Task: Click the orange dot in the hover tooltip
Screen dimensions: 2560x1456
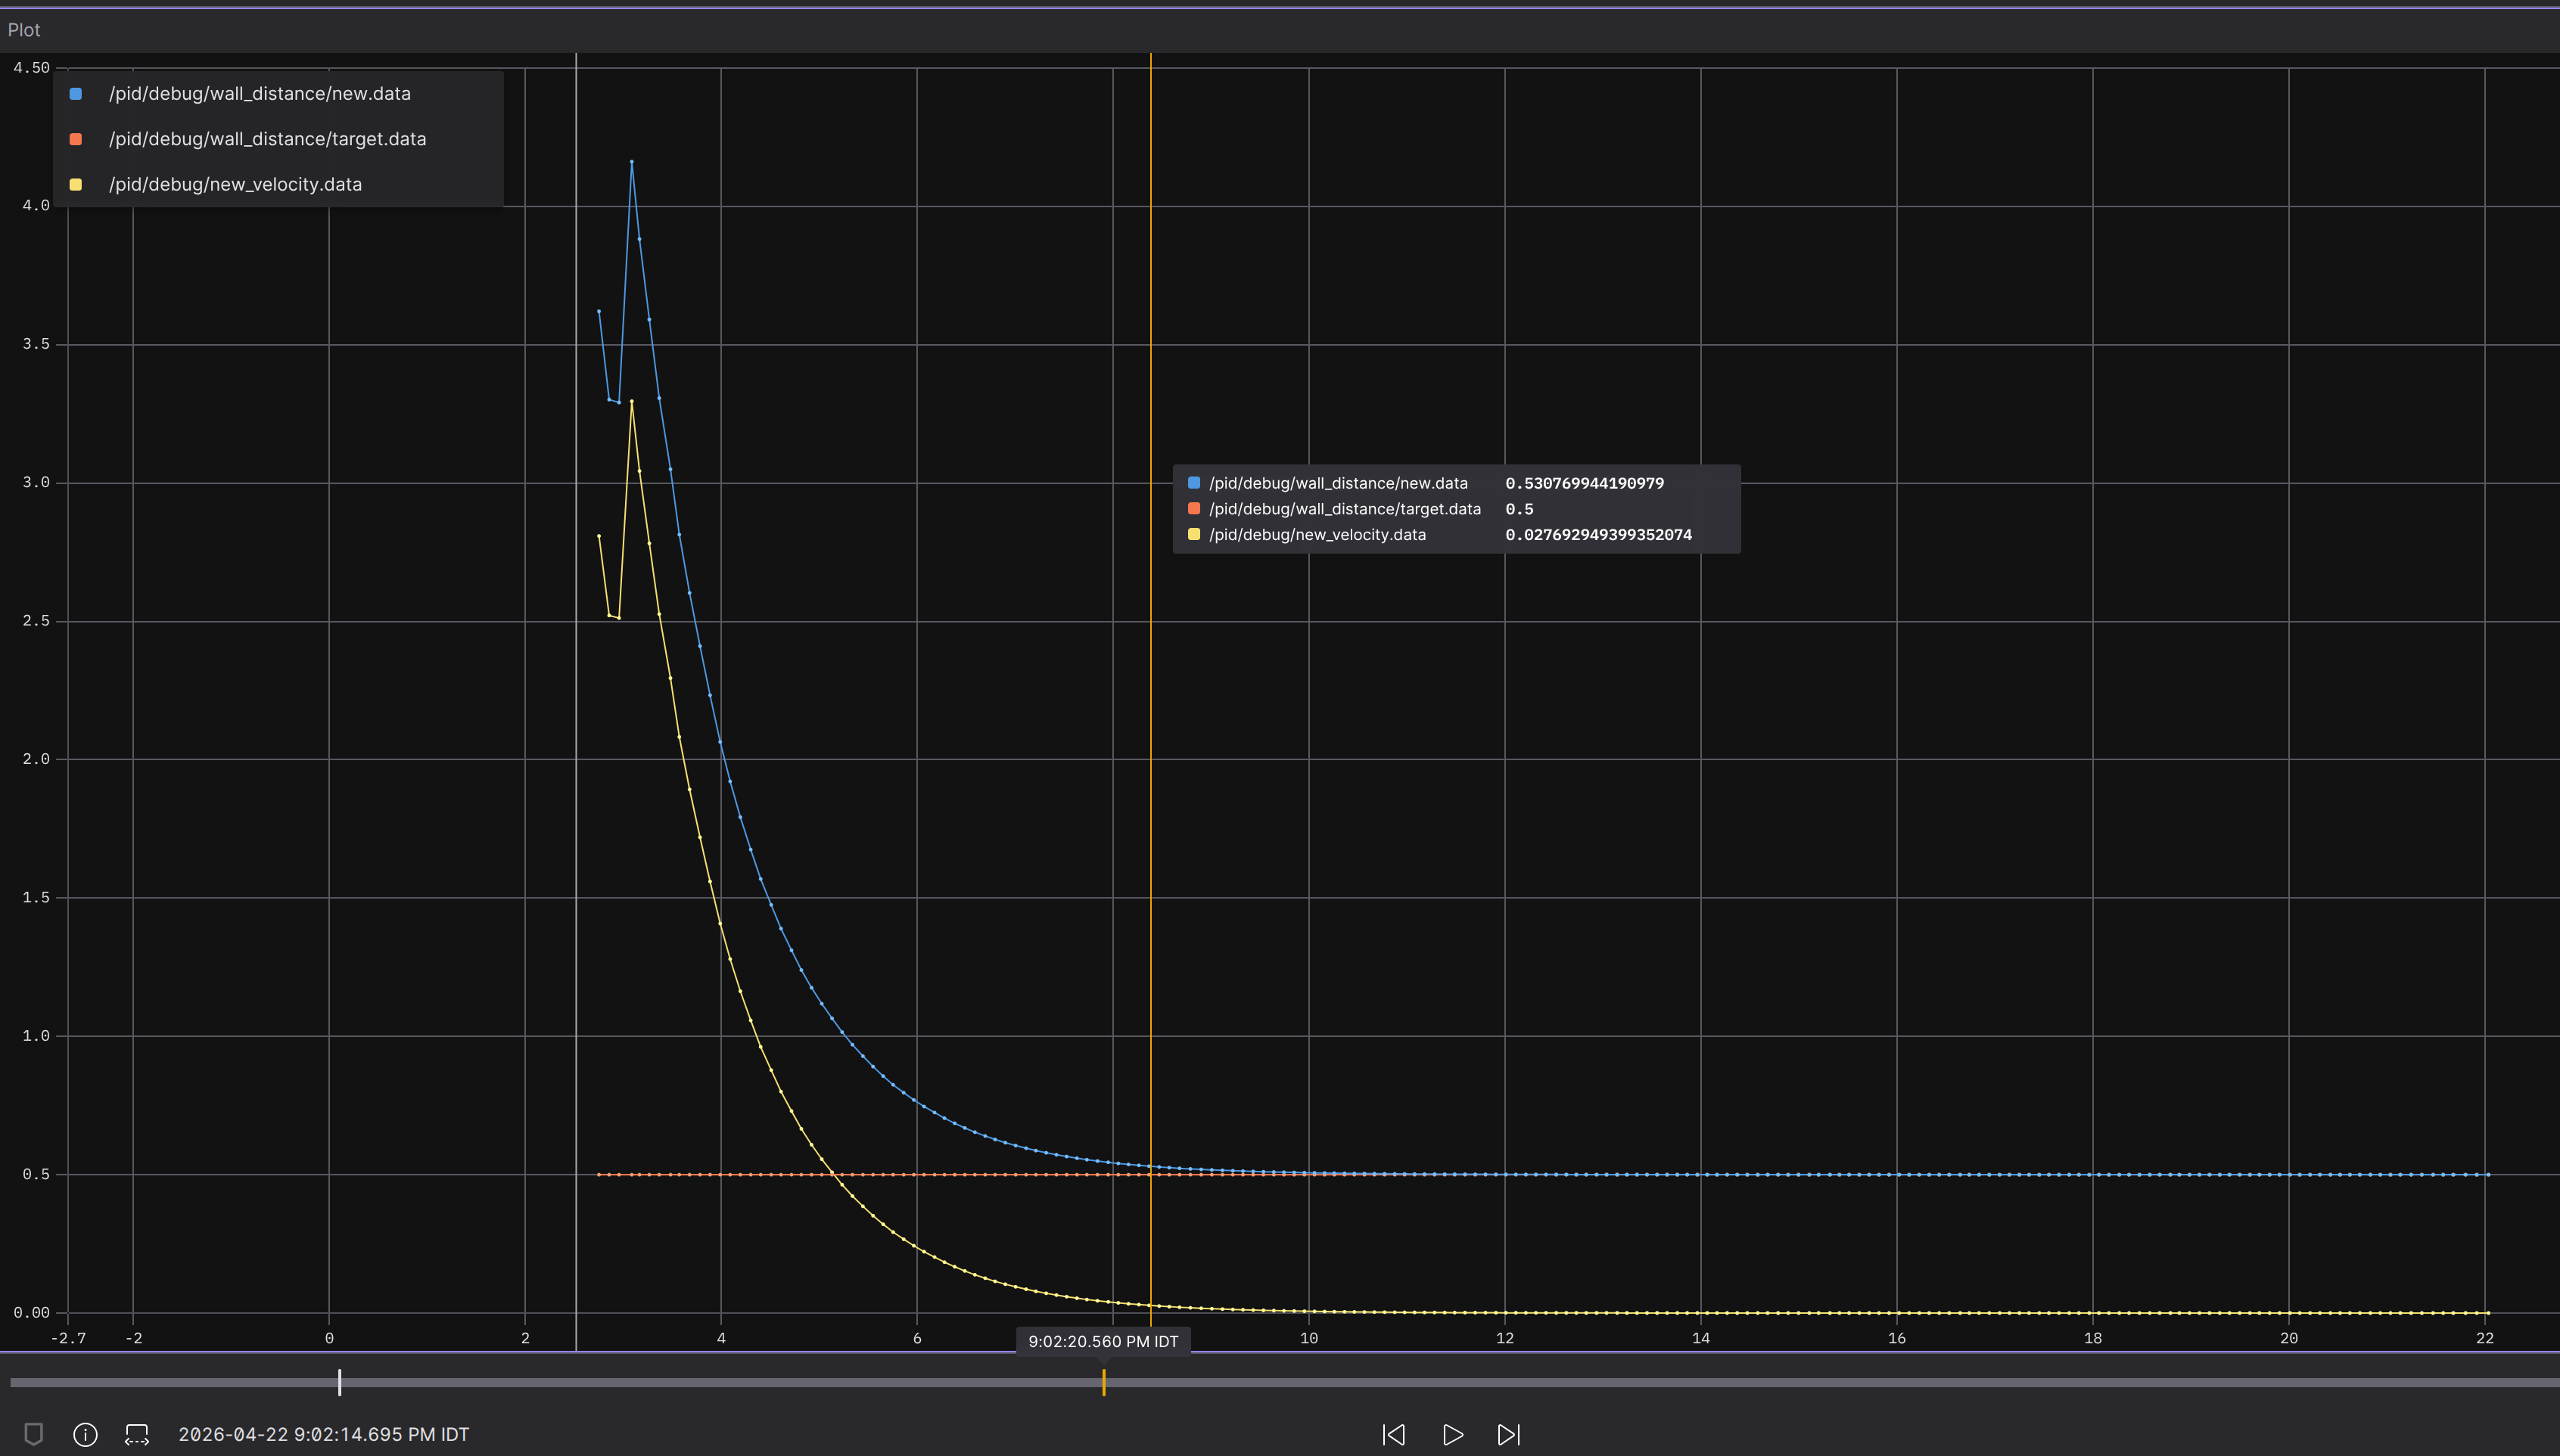Action: [1193, 508]
